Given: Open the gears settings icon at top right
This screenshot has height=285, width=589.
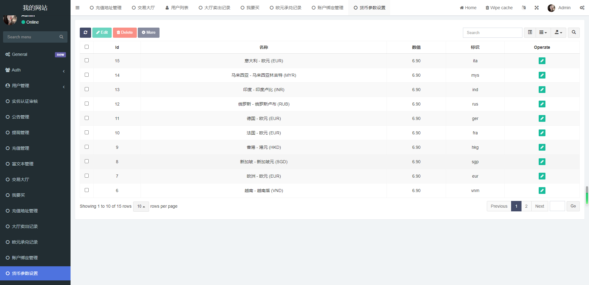Looking at the screenshot, I should pos(582,8).
